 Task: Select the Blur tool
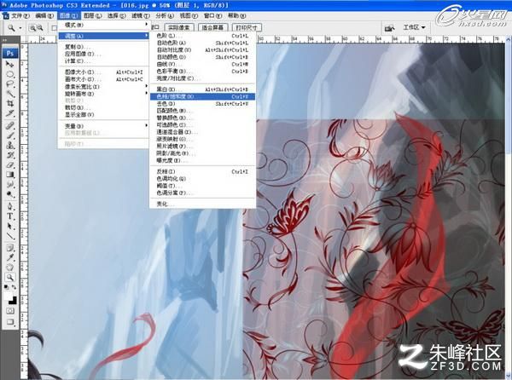tap(9, 184)
